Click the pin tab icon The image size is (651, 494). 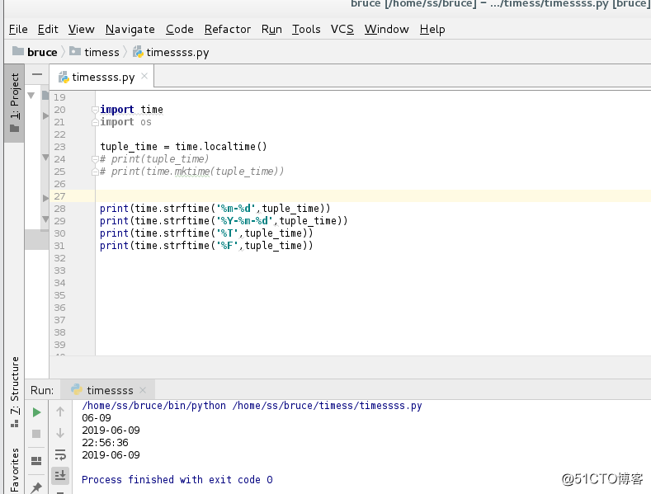click(36, 487)
